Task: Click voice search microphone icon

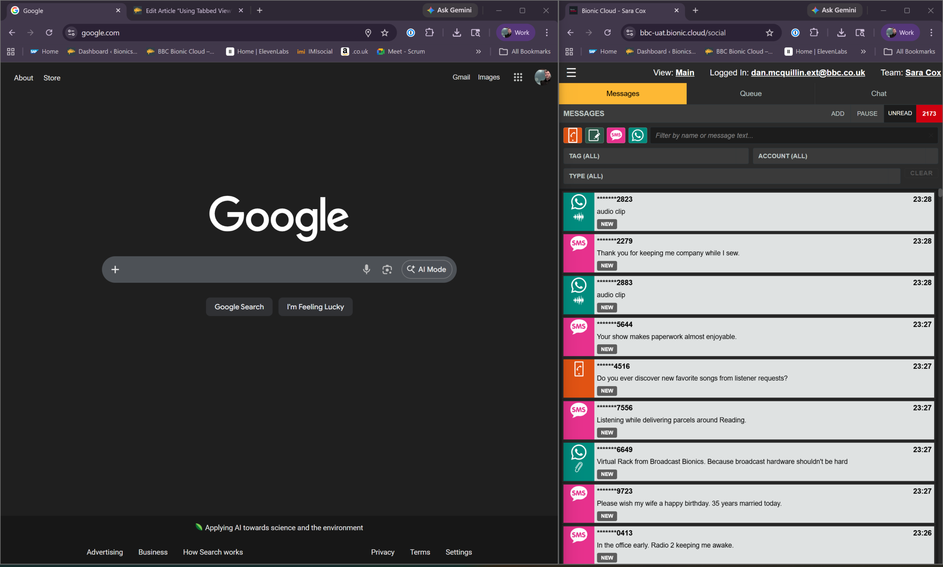Action: tap(366, 270)
